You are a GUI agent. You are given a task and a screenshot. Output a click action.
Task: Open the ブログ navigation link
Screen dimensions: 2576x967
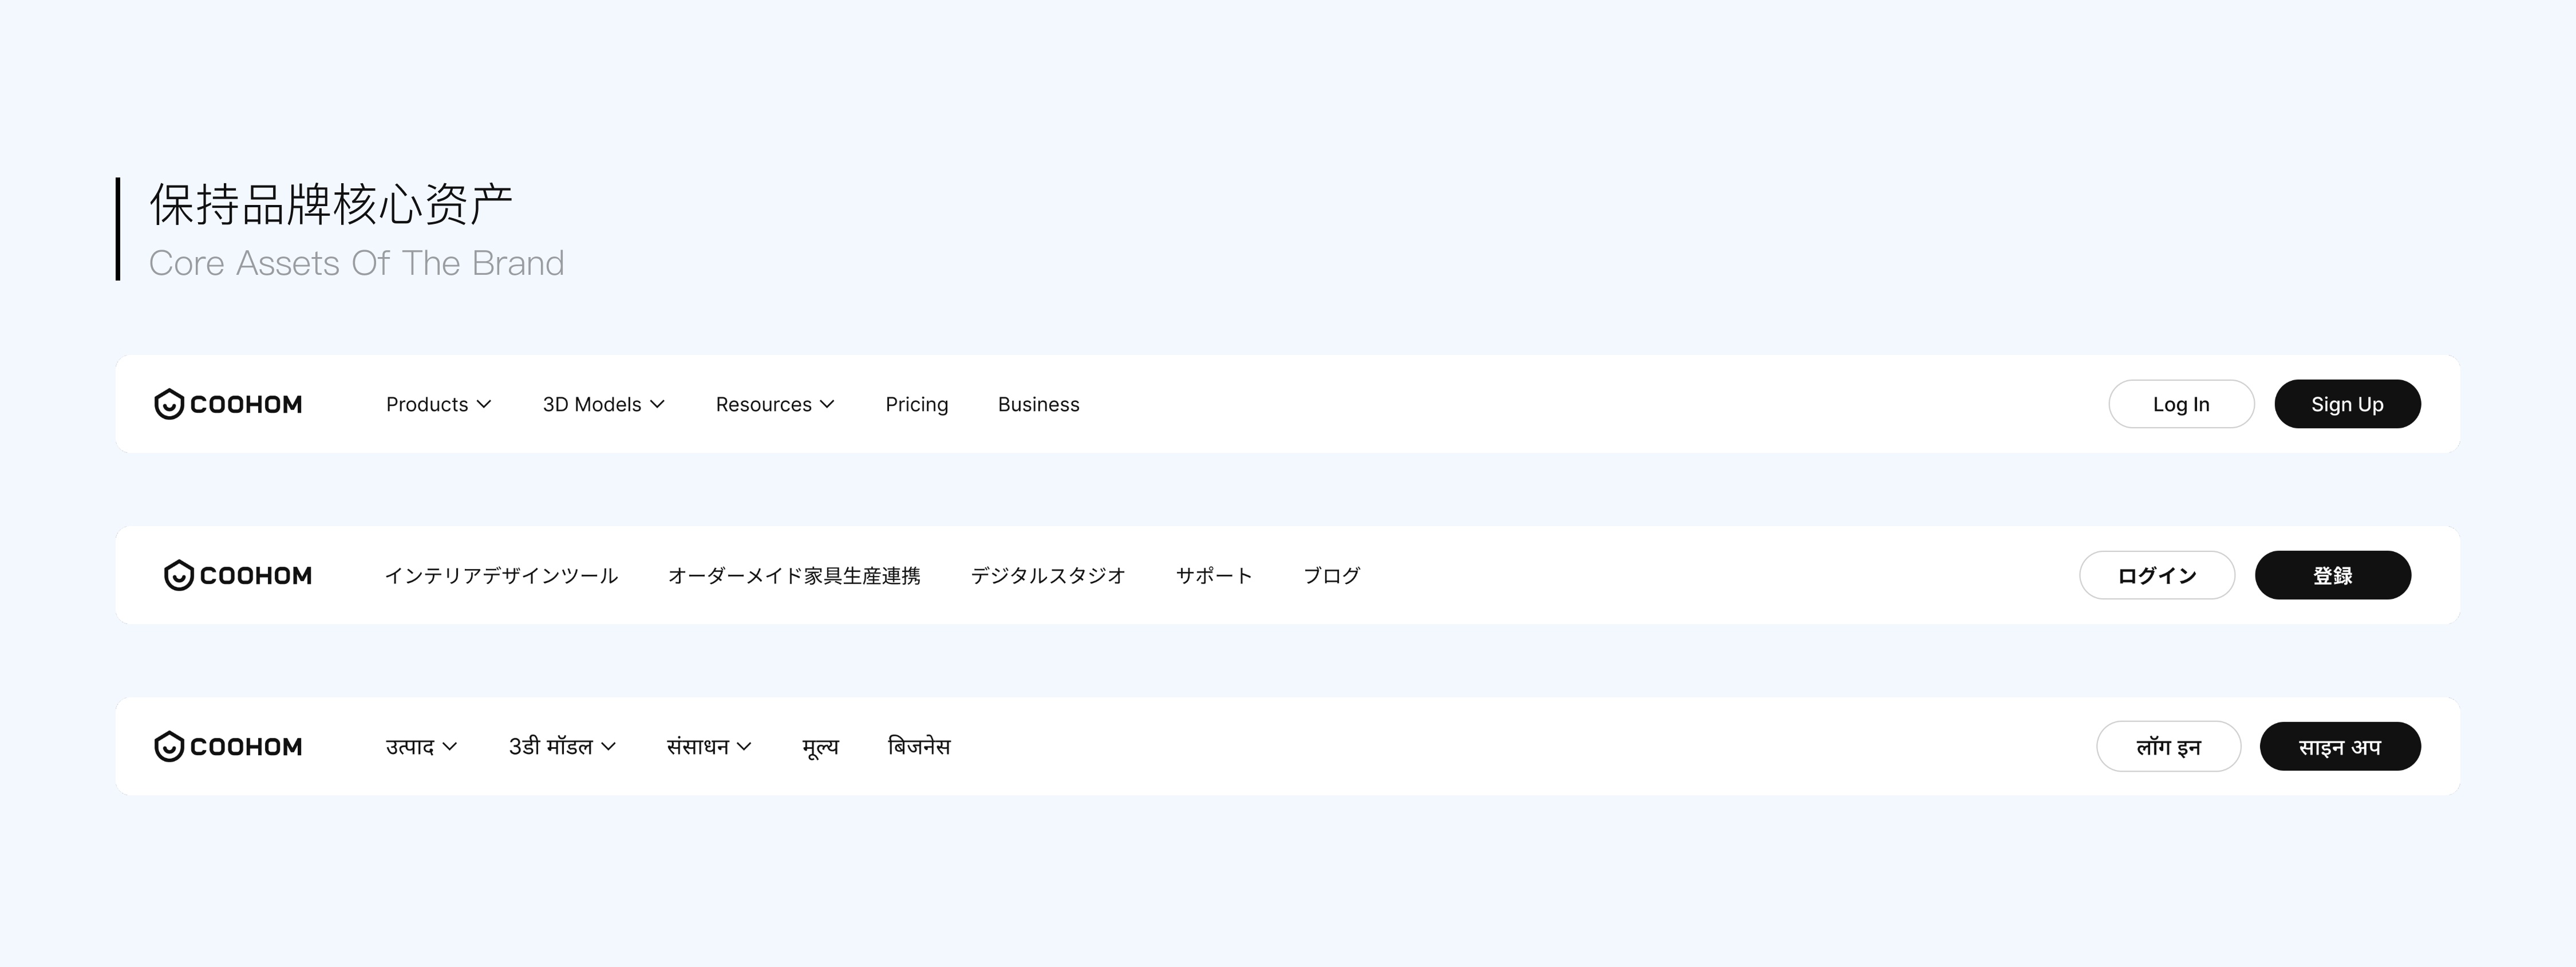[1331, 575]
